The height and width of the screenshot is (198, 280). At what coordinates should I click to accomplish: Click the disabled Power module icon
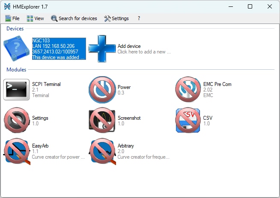[x=102, y=90]
